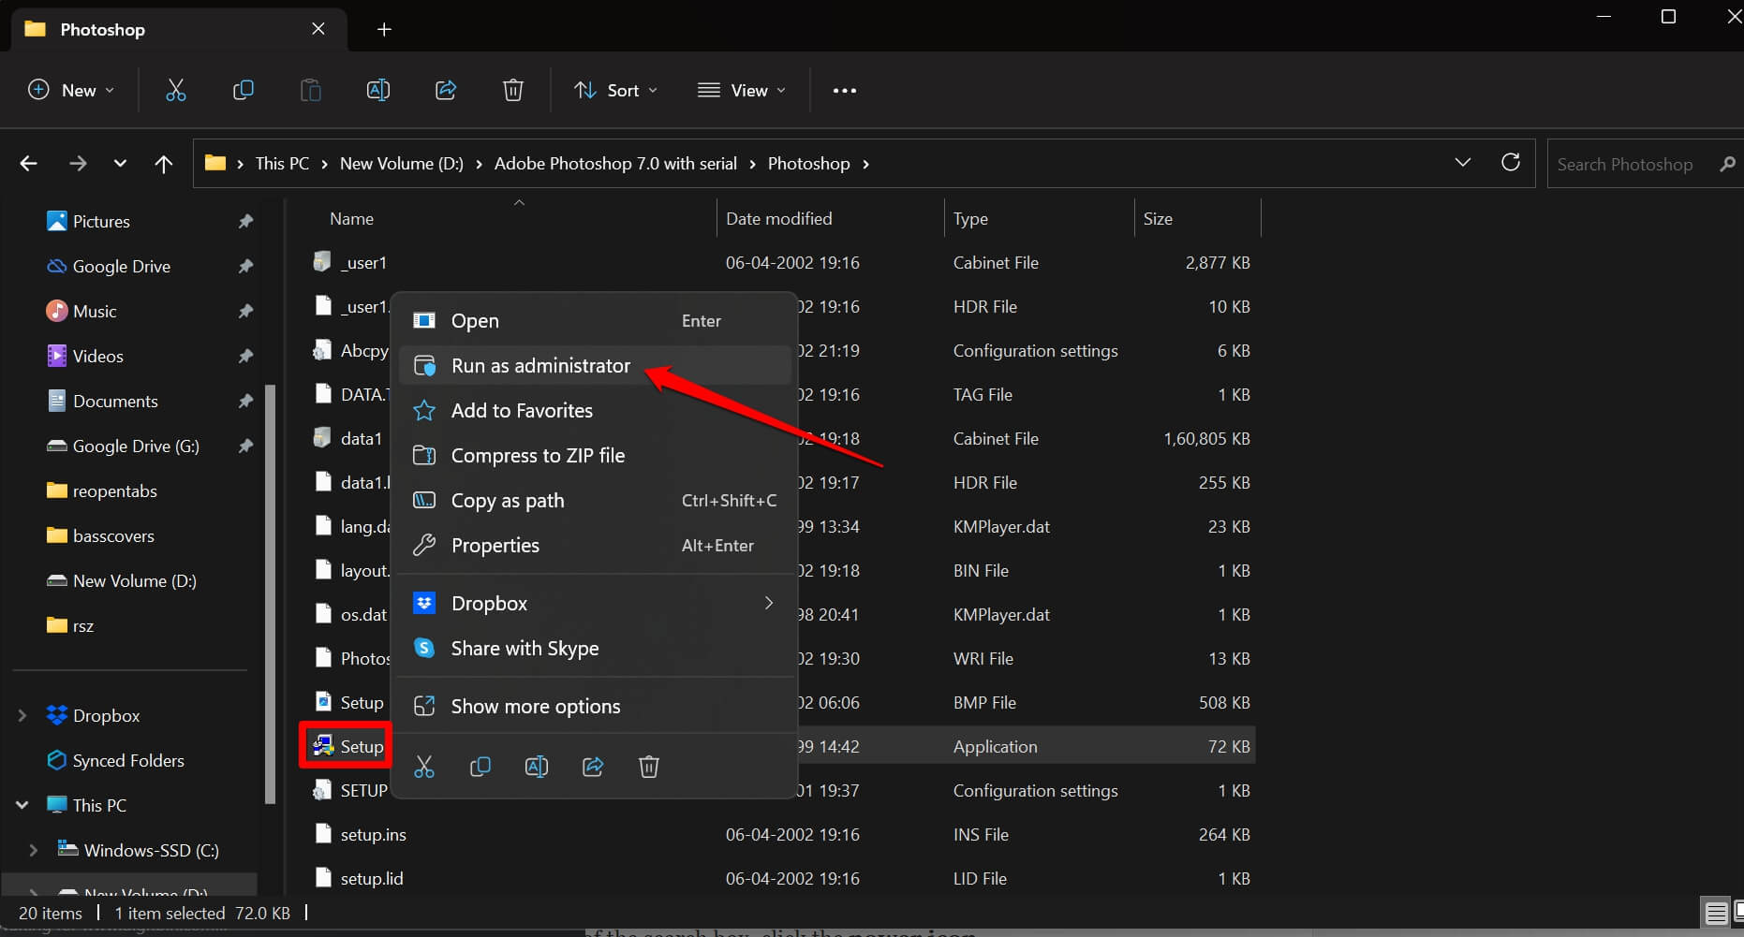Click the _user1 cabinet file icon
The image size is (1744, 937).
pyautogui.click(x=322, y=262)
